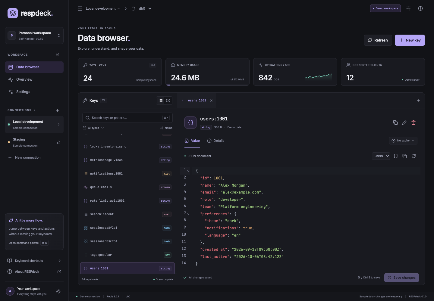Screen dimensions: 434x301
Task: Add a new connection plus icon
Action: click(58, 110)
